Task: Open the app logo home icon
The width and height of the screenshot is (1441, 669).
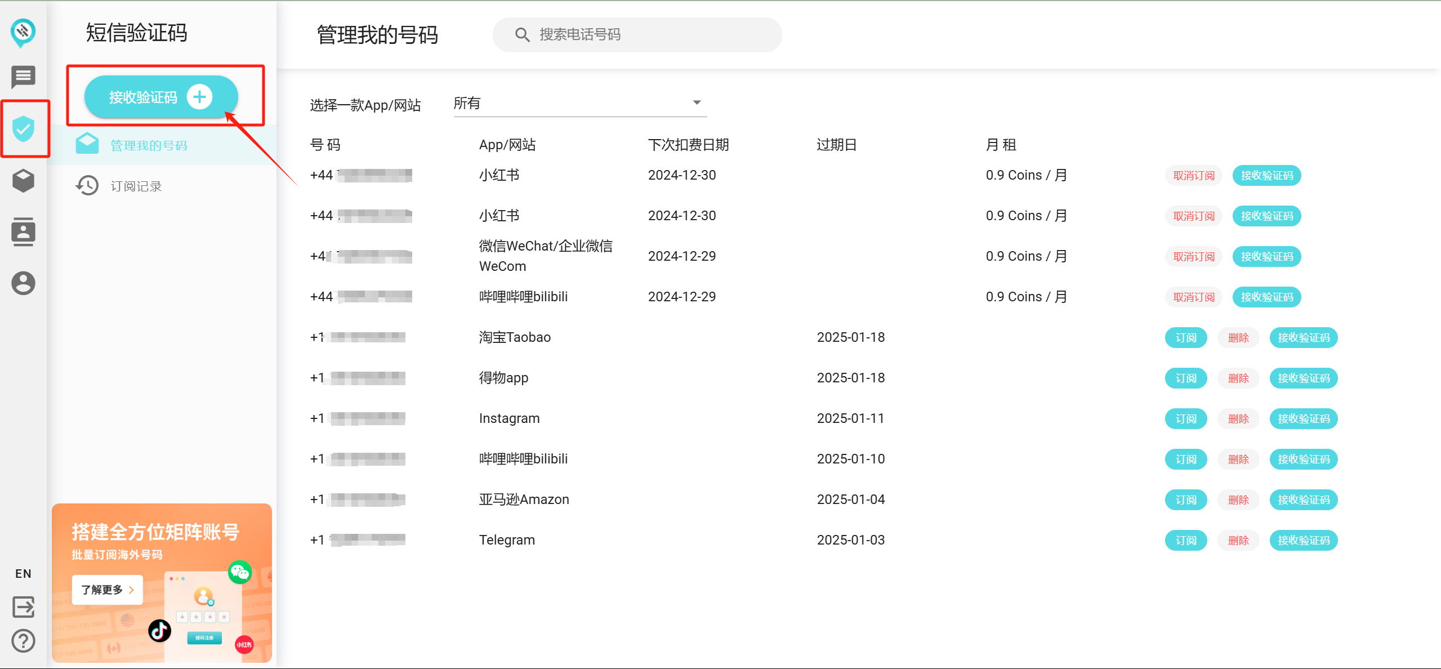Action: pyautogui.click(x=23, y=33)
